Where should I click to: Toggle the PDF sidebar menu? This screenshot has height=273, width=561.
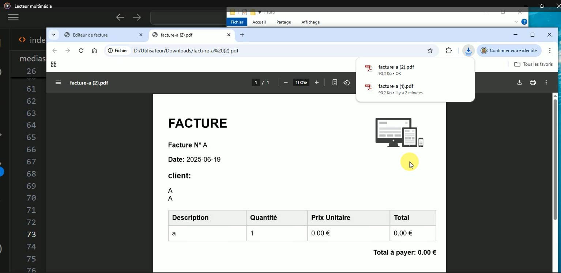point(58,82)
